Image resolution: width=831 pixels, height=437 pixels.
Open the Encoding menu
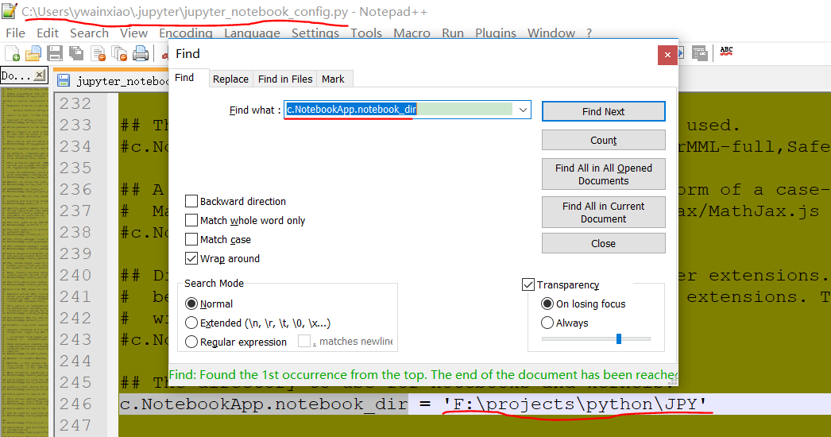[x=185, y=33]
